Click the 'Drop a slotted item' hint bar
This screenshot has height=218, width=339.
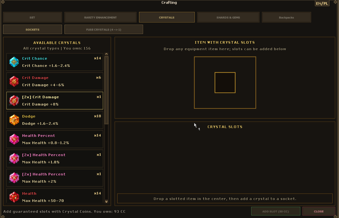(x=225, y=198)
